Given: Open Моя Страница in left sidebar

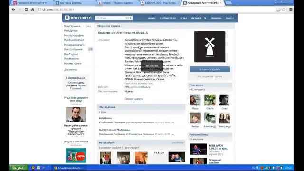Looking at the screenshot, I should tap(72, 26).
